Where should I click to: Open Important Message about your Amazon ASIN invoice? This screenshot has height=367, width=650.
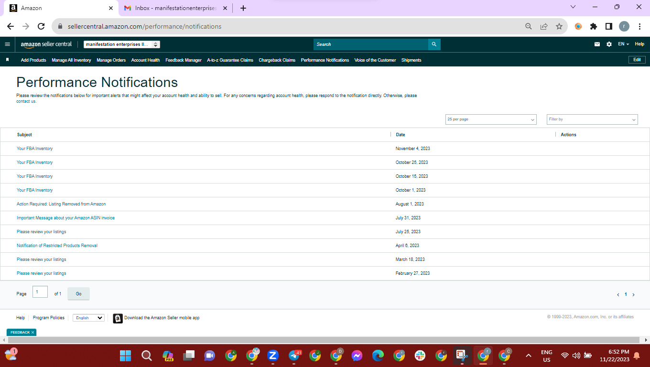tap(65, 218)
